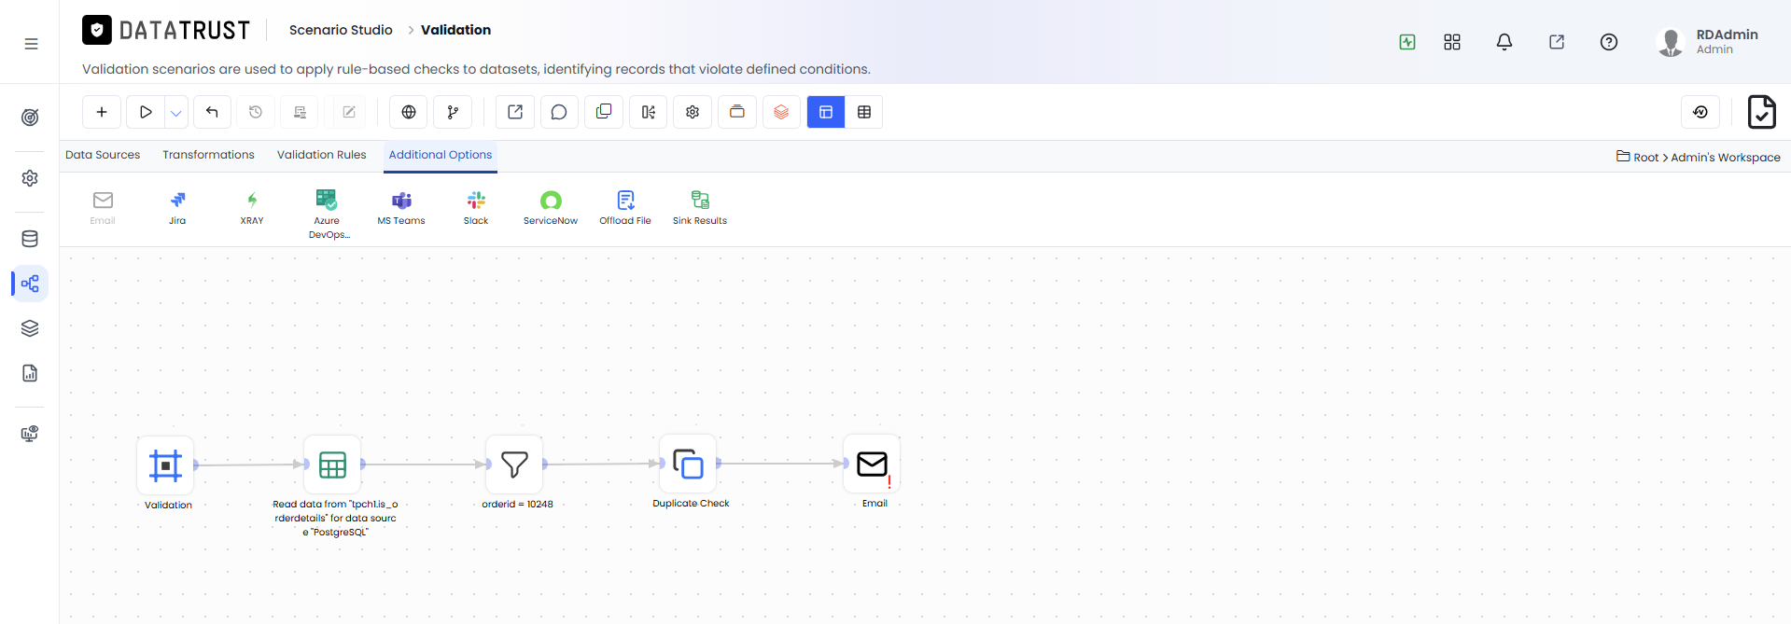
Task: Open the run options dropdown arrow
Action: [x=176, y=113]
